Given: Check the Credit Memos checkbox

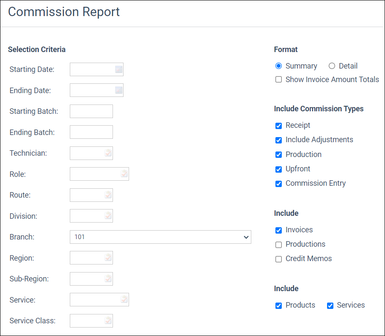Looking at the screenshot, I should click(278, 259).
